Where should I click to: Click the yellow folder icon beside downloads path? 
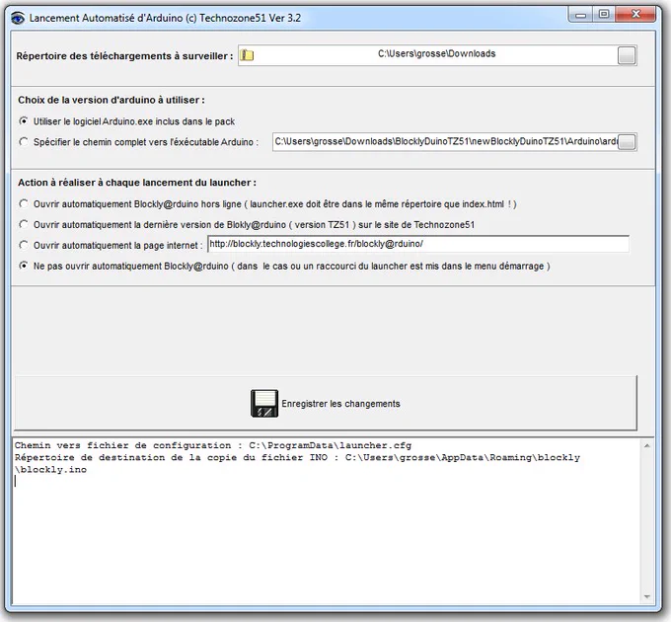(x=247, y=55)
